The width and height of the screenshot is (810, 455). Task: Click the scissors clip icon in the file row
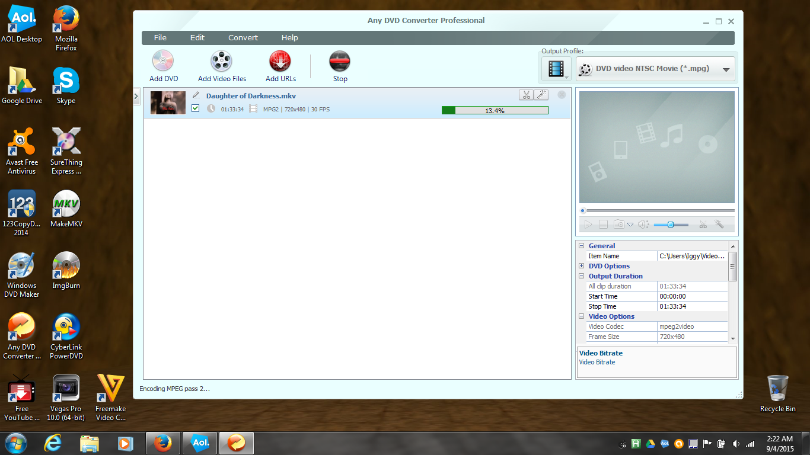(x=526, y=95)
